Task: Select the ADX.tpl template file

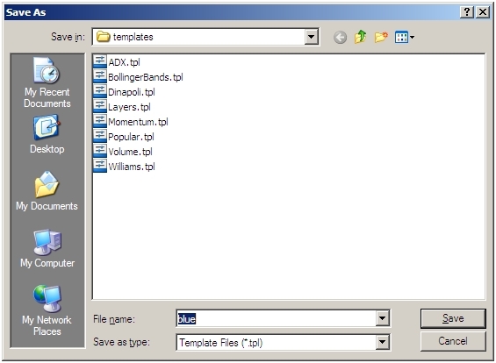Action: click(117, 62)
